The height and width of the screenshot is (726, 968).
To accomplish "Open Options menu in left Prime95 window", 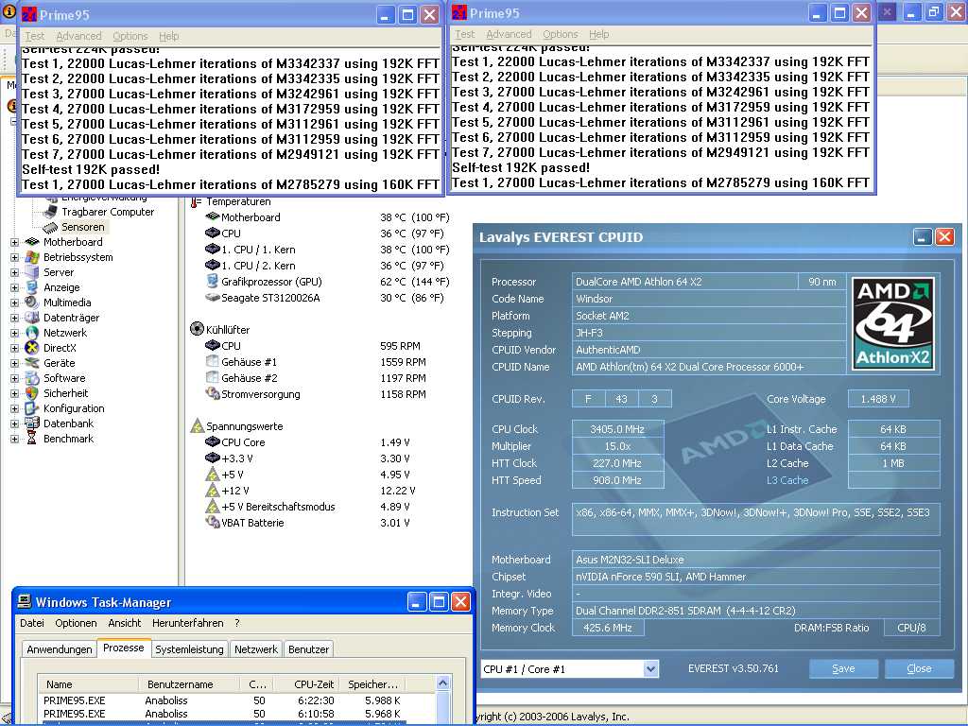I will coord(130,36).
